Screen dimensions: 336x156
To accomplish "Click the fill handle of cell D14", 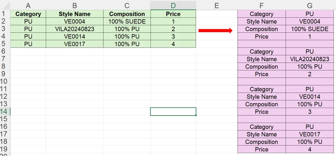I will 196,115.
